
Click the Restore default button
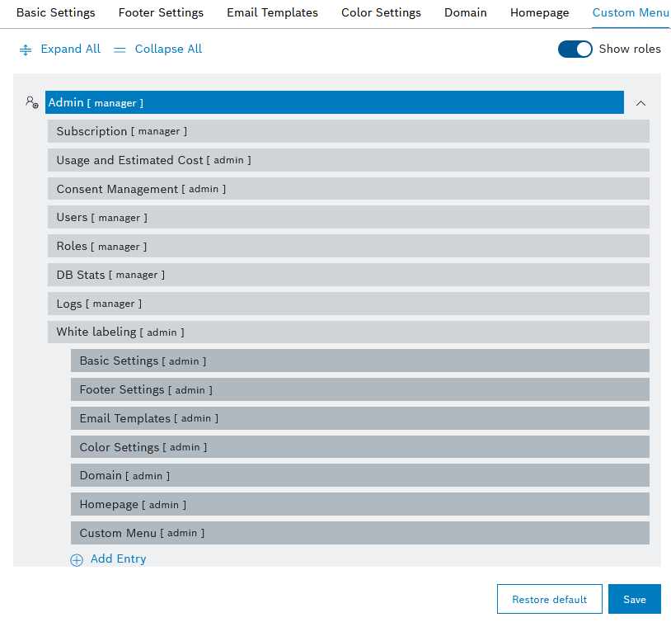tap(549, 599)
